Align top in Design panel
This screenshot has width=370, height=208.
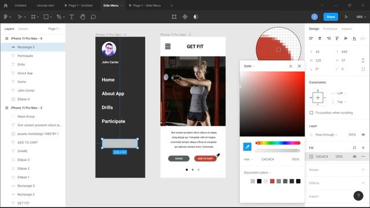point(337,38)
